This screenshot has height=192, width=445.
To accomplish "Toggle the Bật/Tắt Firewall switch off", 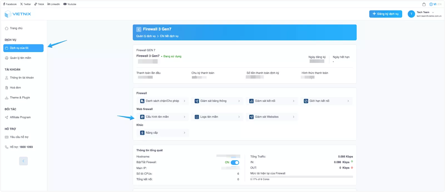I will [235, 163].
